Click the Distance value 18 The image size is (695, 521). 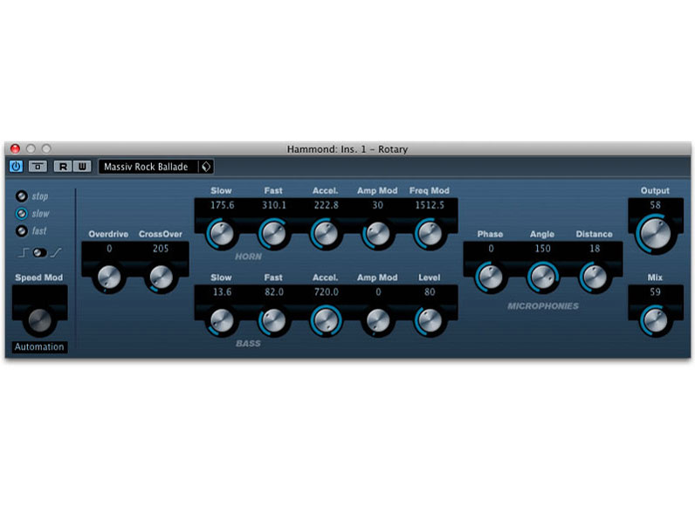[x=595, y=249]
